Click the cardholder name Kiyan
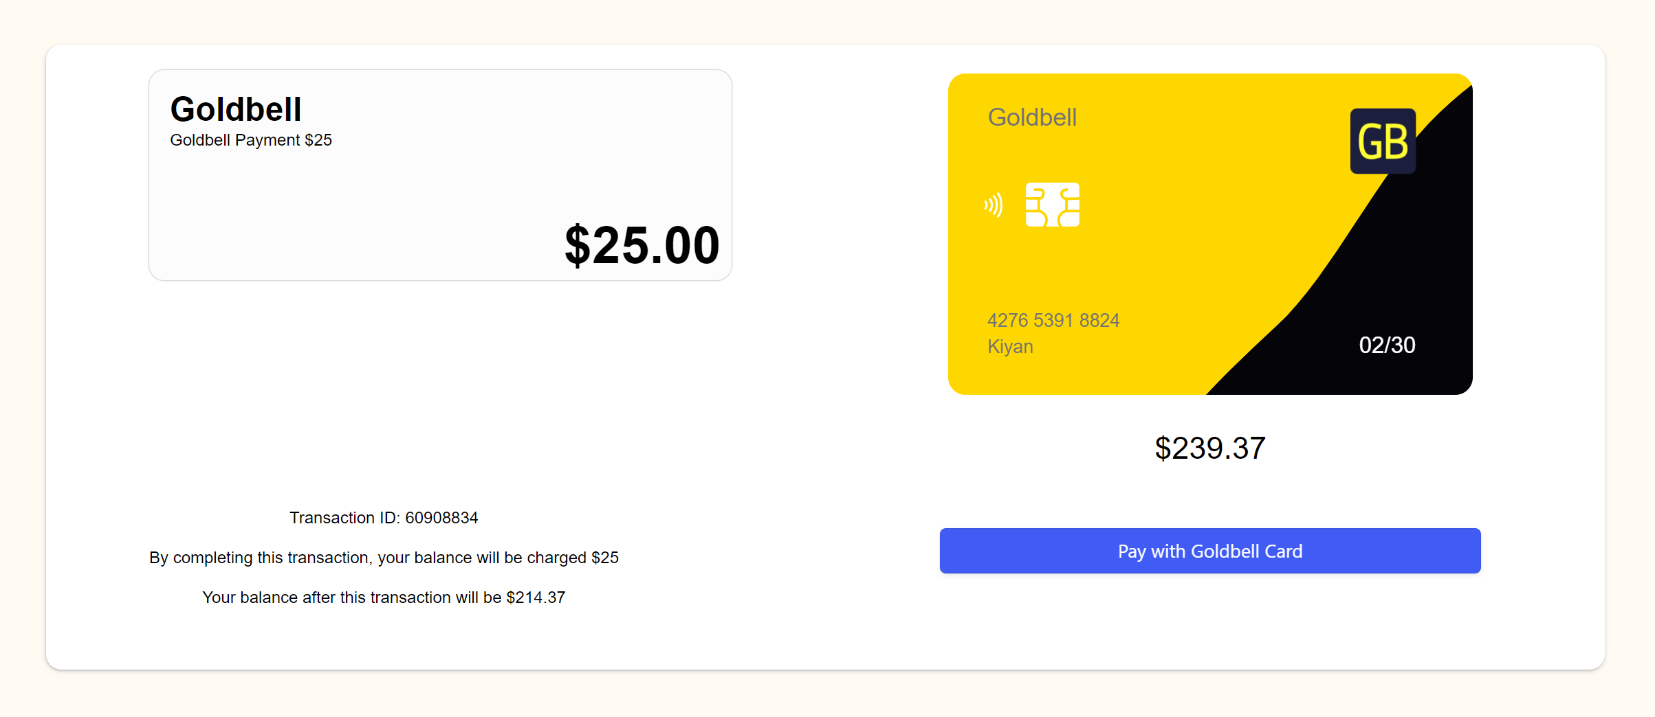1655x717 pixels. (1009, 346)
